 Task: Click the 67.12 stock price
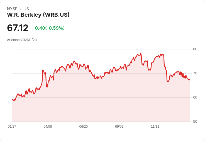(18, 28)
